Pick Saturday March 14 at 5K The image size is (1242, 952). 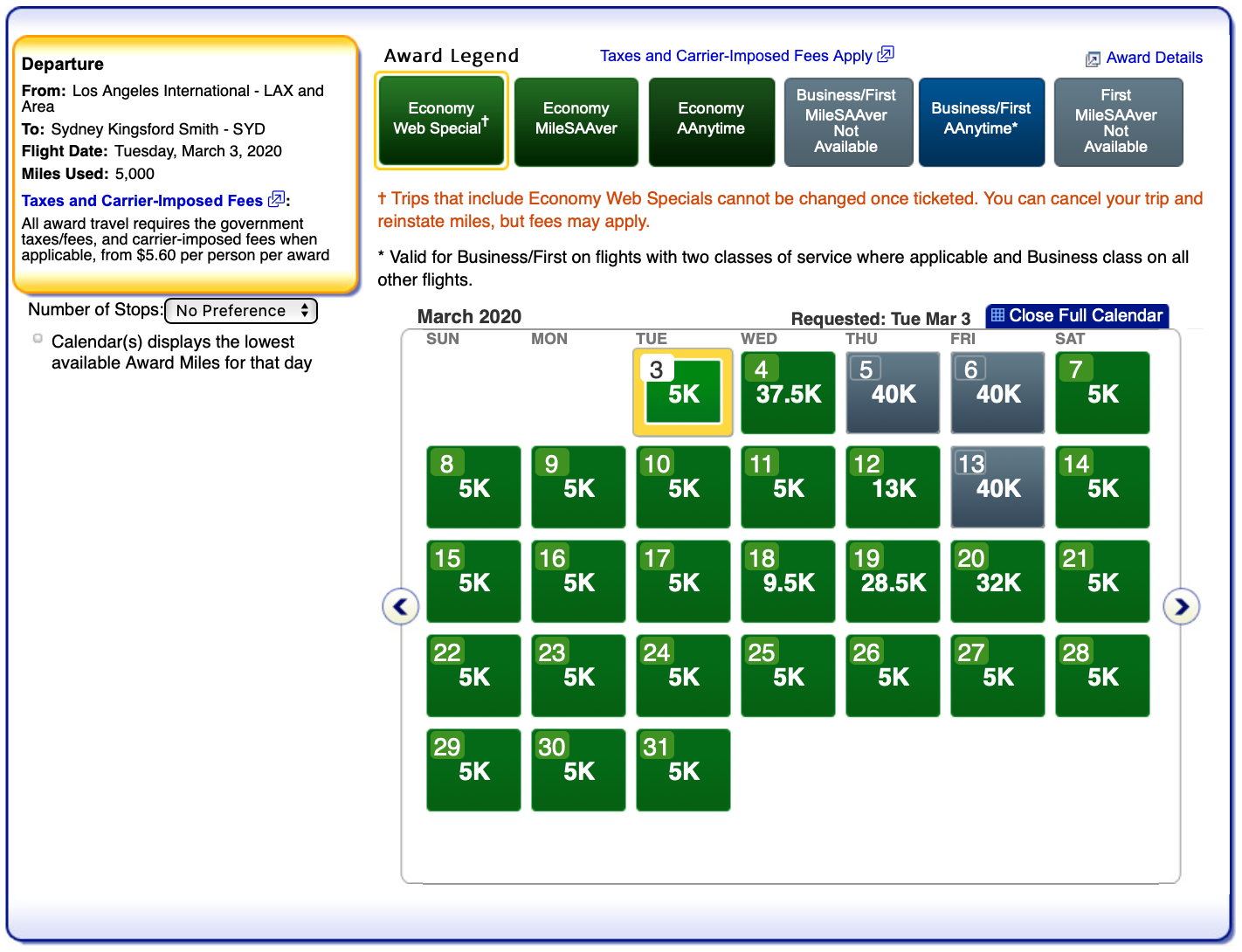tap(1102, 487)
